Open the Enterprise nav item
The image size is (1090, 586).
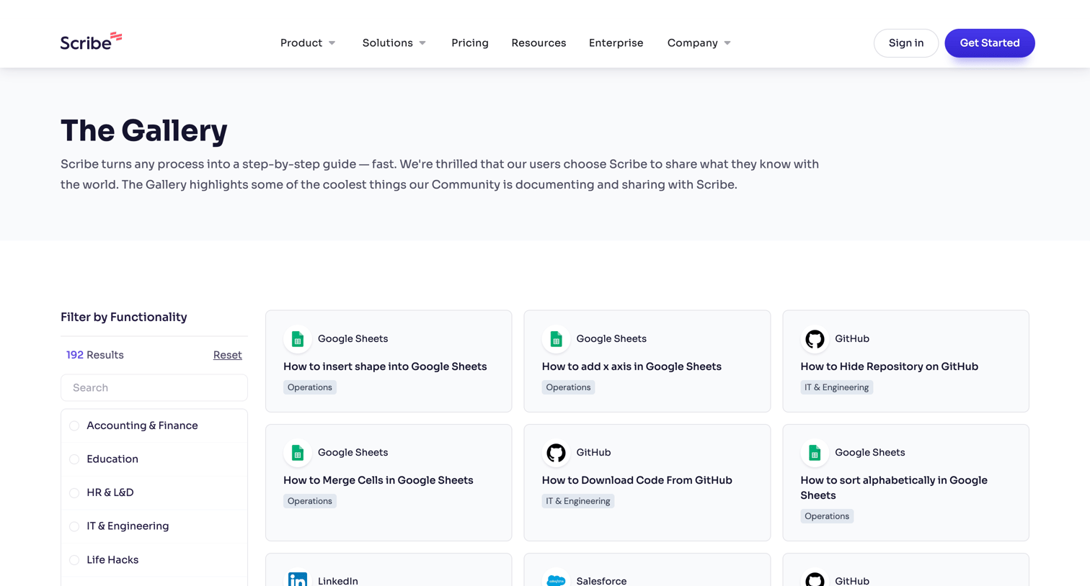click(x=616, y=43)
